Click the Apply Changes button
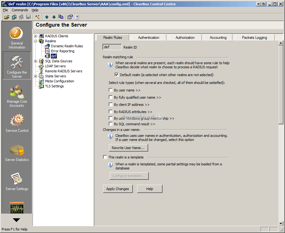The width and height of the screenshot is (285, 233). (117, 189)
